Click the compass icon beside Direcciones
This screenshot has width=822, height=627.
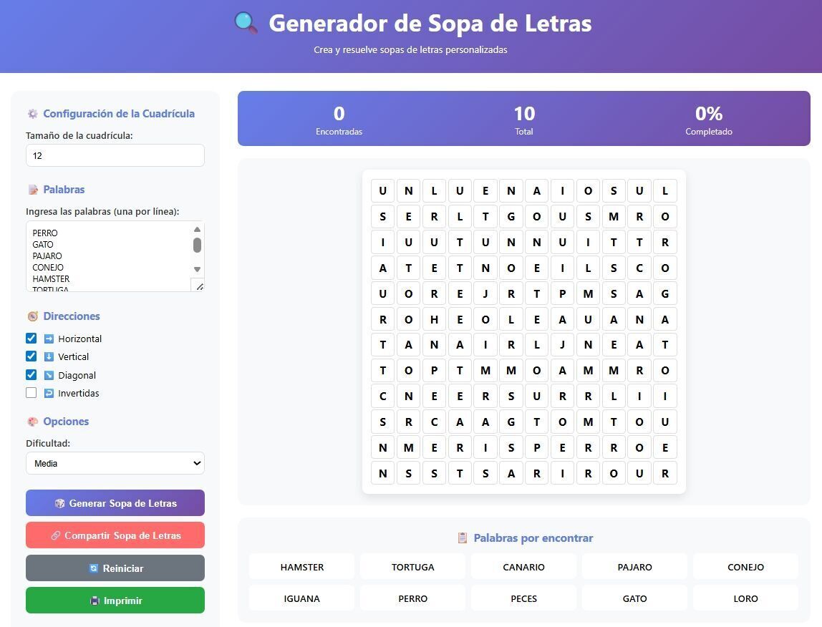tap(33, 316)
